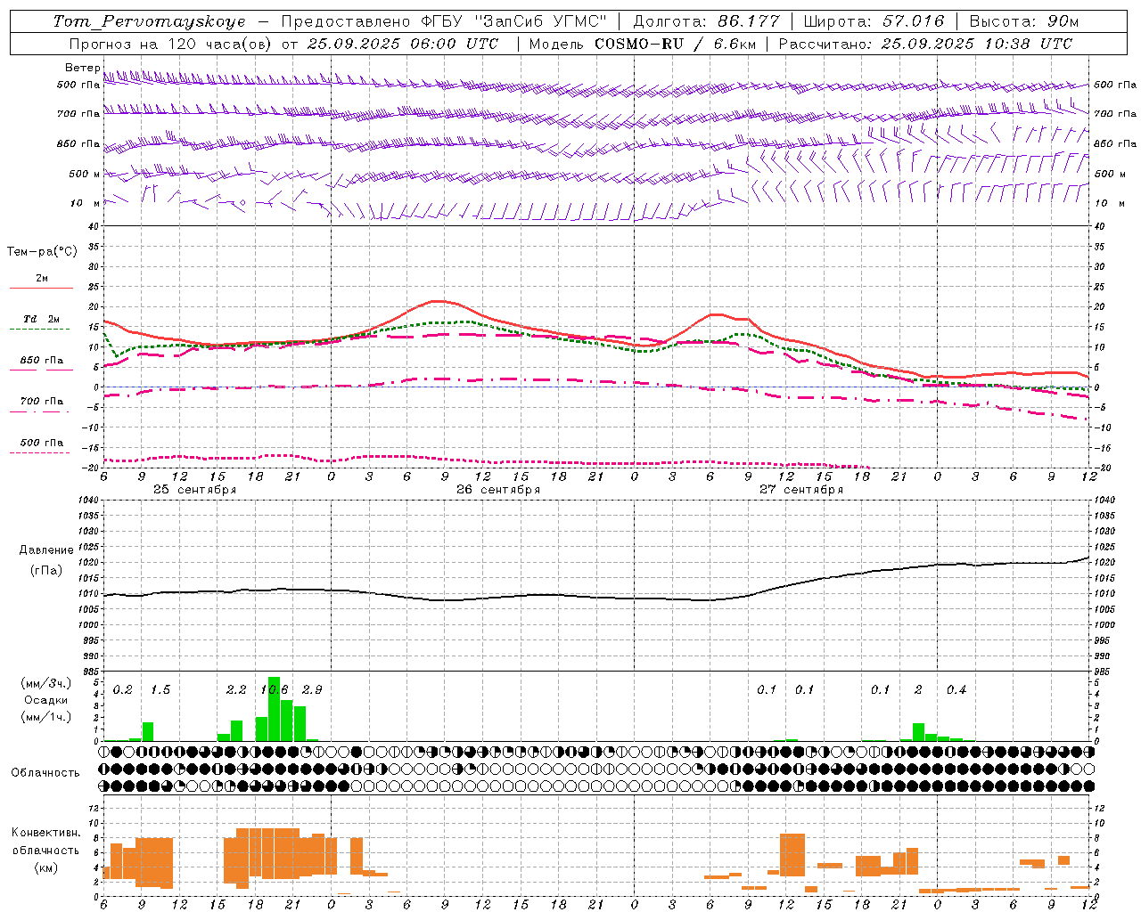Click the (км) unit under convective cloud label
This screenshot has width=1141, height=912.
pos(45,867)
